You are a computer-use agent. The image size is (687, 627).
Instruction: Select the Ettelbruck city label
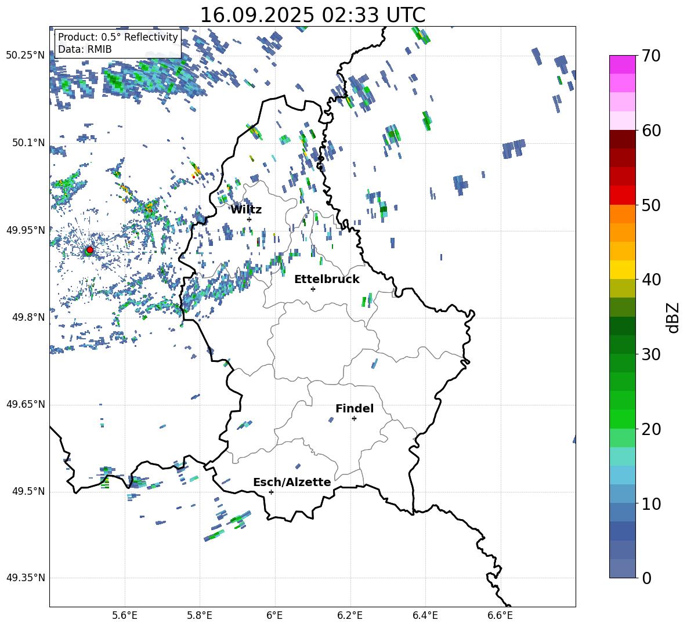(327, 280)
